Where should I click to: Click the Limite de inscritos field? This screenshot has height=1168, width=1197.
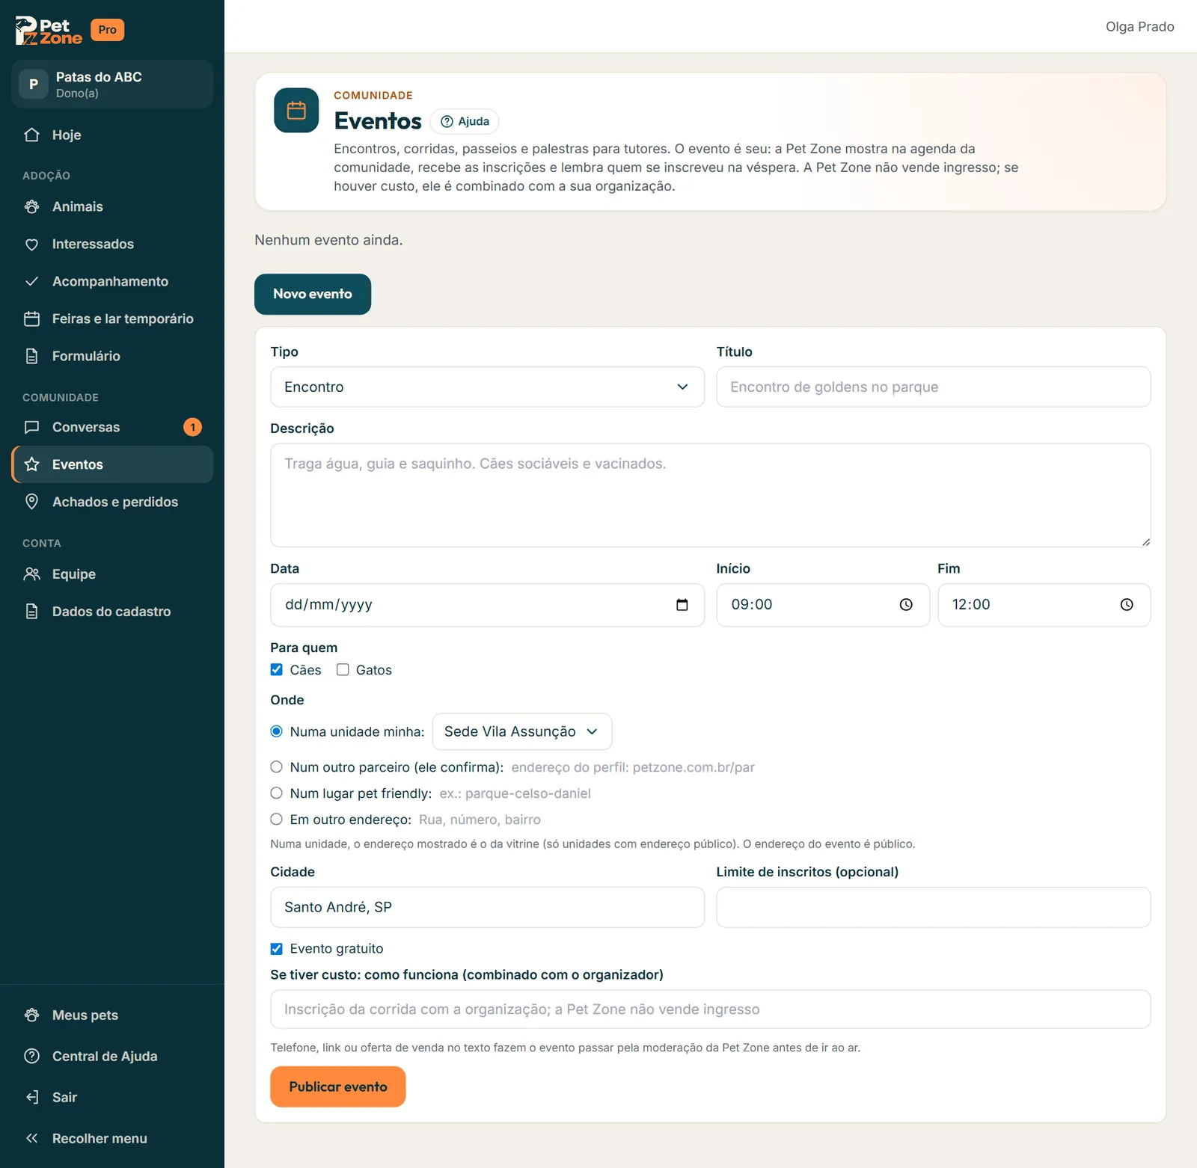tap(933, 907)
